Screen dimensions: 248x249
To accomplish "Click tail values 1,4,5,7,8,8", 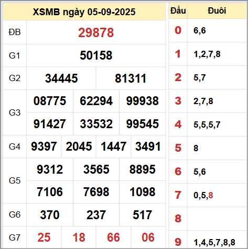I will (x=214, y=242).
